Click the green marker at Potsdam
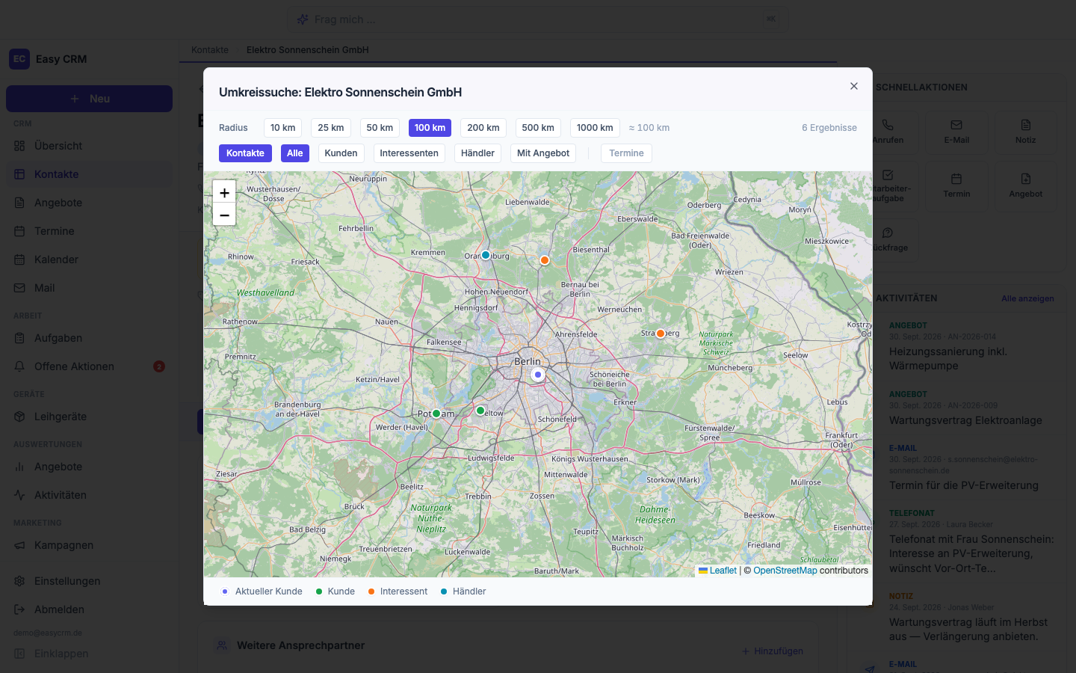 click(x=436, y=414)
